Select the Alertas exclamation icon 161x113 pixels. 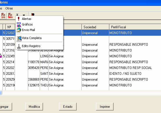[18, 19]
